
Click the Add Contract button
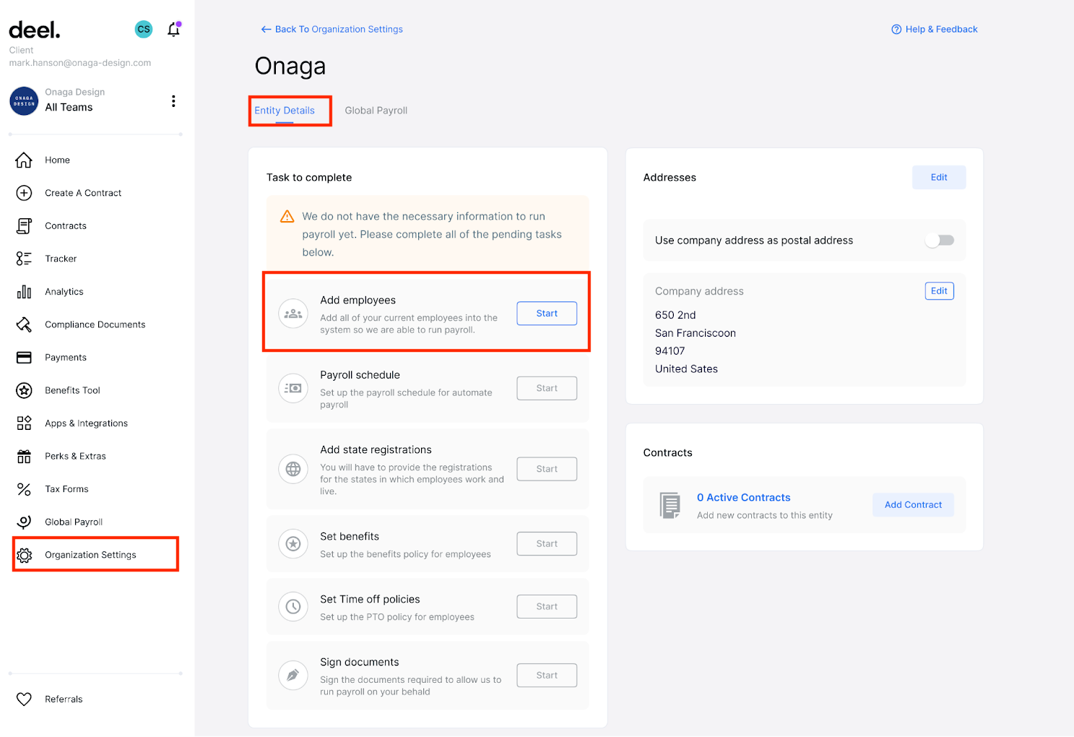(913, 505)
